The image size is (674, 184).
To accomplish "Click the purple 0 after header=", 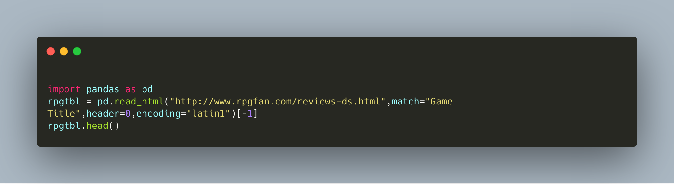I will [x=128, y=114].
